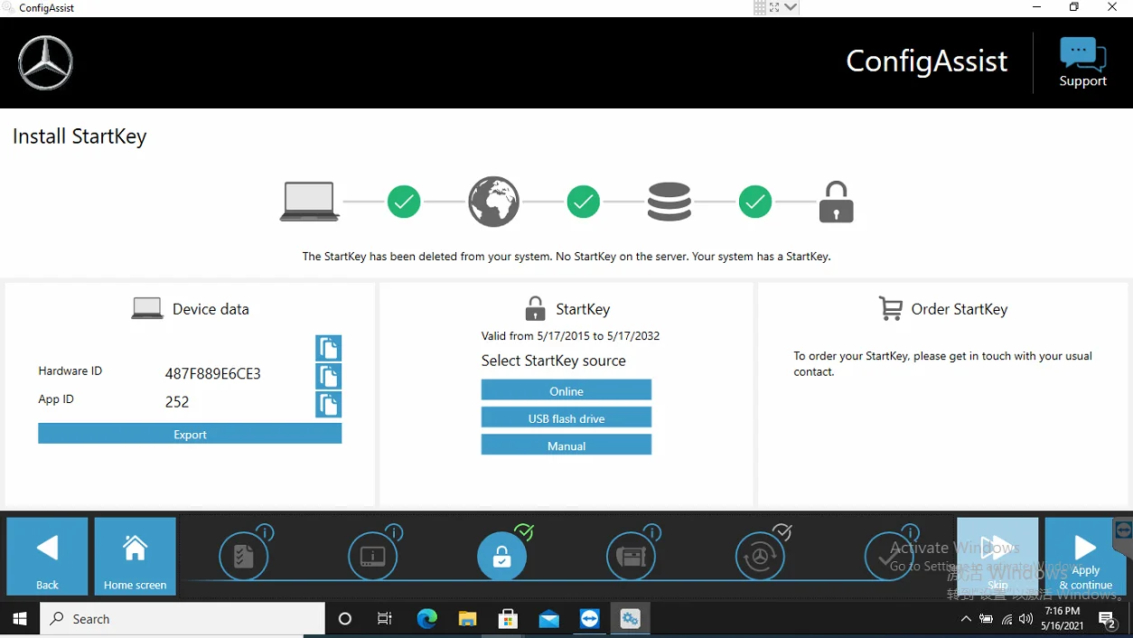Open the diagnostic hardware step icon

[x=631, y=556]
